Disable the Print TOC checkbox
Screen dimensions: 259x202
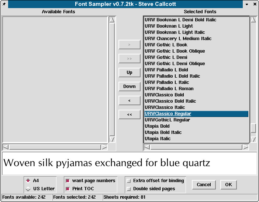(x=68, y=189)
